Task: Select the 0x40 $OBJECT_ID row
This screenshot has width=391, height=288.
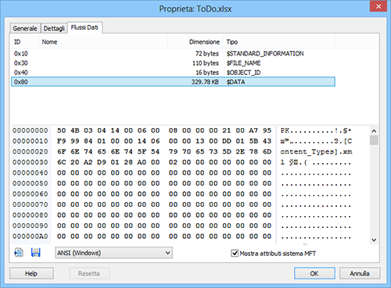Action: [173, 73]
